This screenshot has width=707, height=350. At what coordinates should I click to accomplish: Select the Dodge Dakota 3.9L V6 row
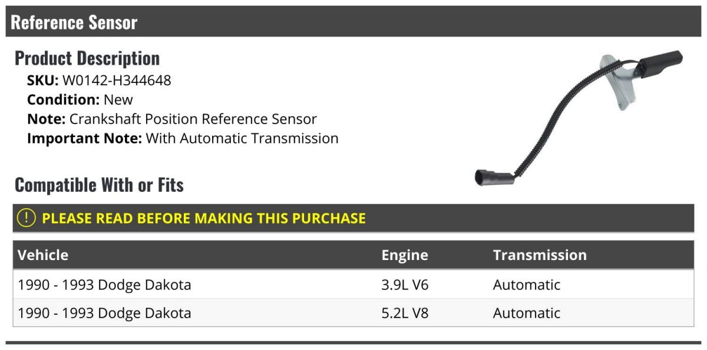tap(353, 285)
